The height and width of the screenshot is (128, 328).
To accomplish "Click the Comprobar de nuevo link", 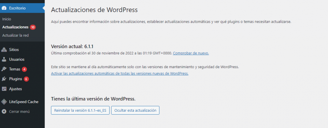I will (x=191, y=53).
